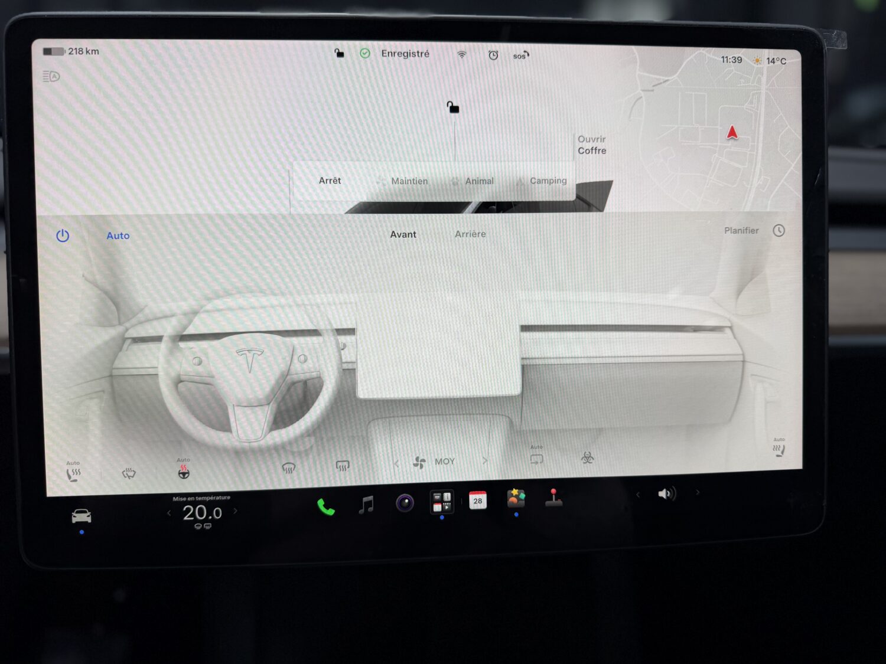Toggle Auto climate mode
Image resolution: width=886 pixels, height=664 pixels.
pyautogui.click(x=118, y=235)
